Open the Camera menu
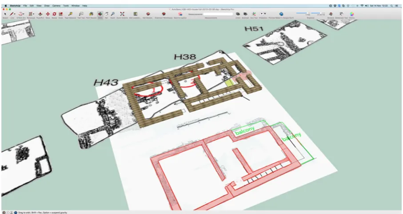Image resolution: width=403 pixels, height=214 pixels. [x=56, y=6]
